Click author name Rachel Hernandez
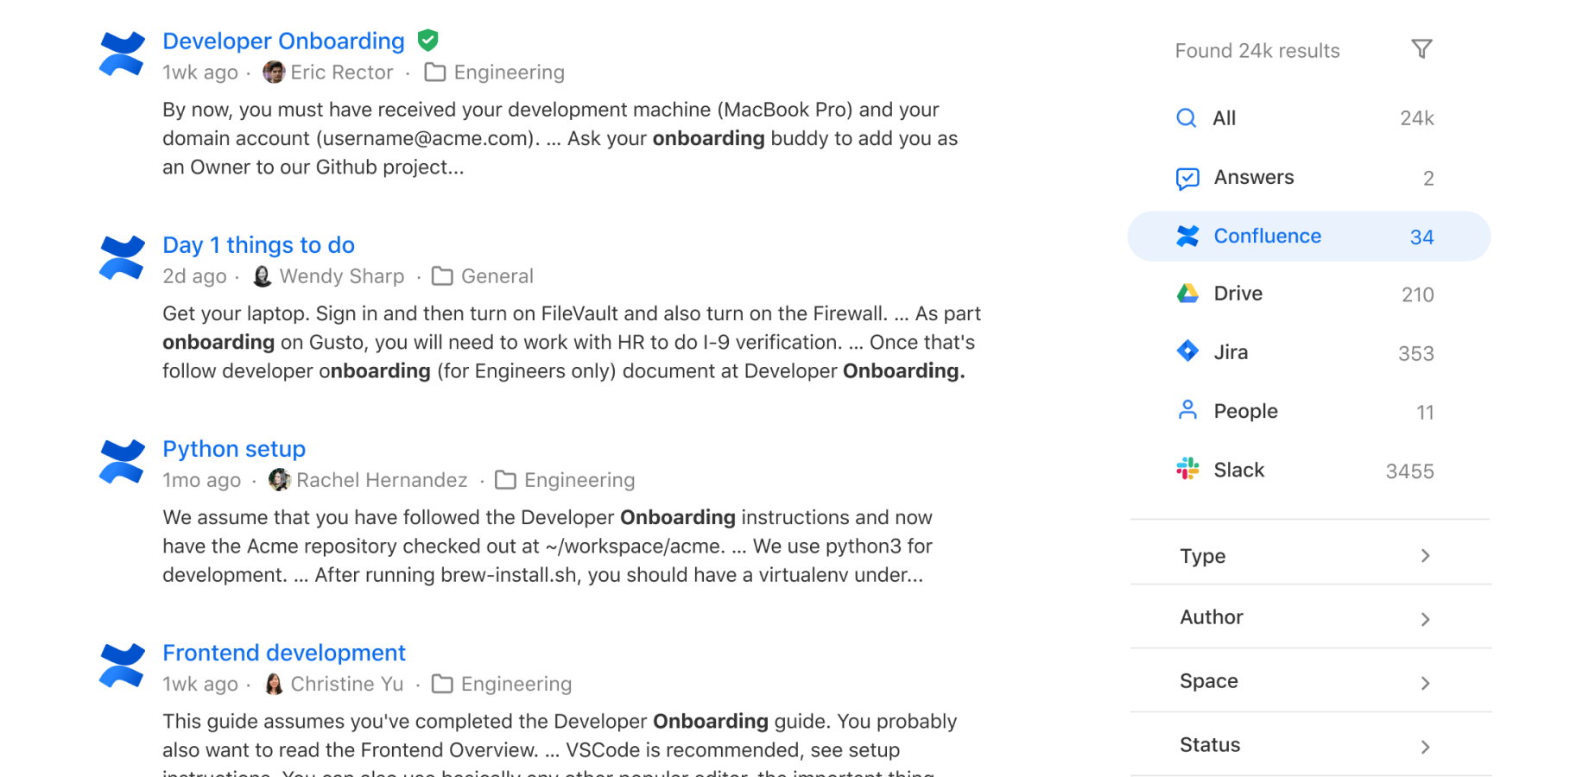The image size is (1589, 777). click(382, 480)
